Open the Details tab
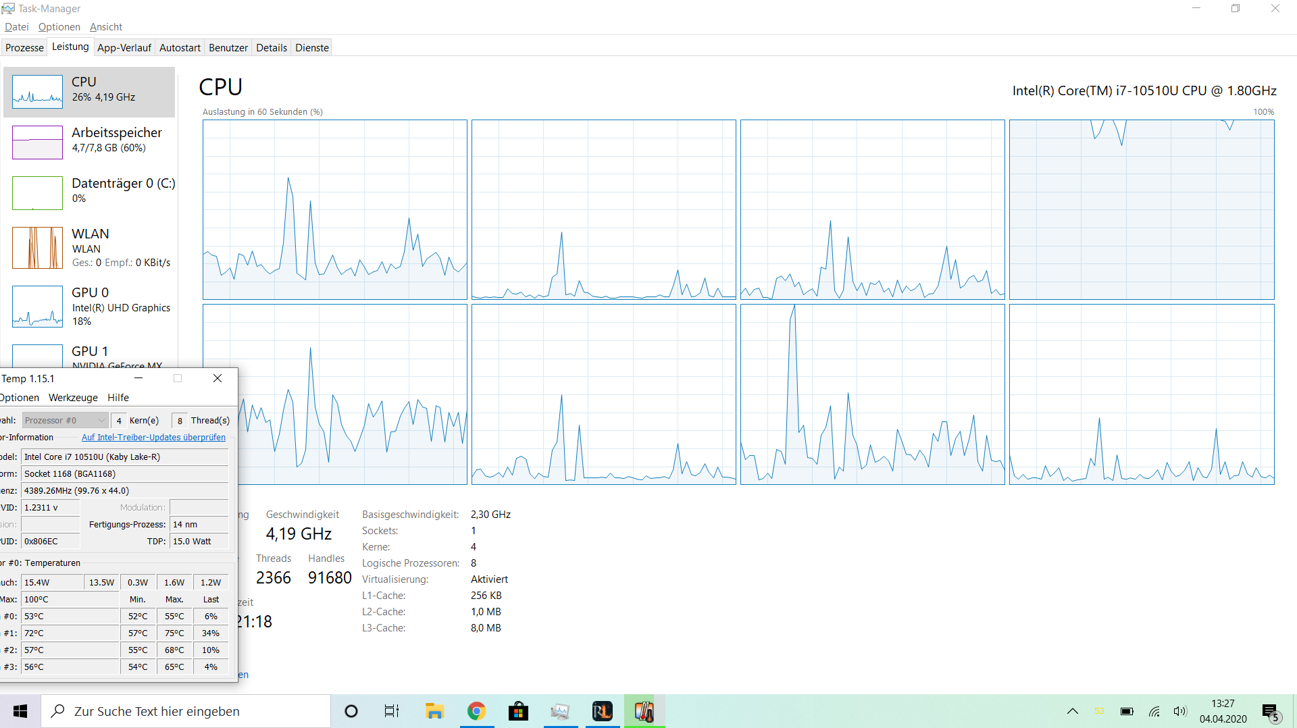This screenshot has height=728, width=1297. click(x=272, y=47)
